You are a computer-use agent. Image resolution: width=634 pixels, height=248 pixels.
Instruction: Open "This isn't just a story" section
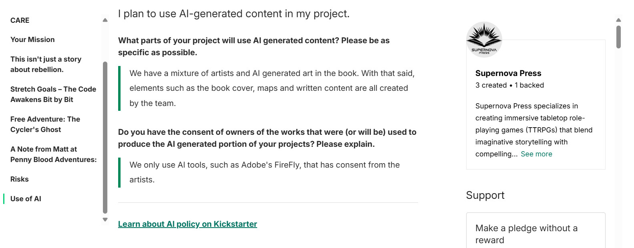[46, 64]
